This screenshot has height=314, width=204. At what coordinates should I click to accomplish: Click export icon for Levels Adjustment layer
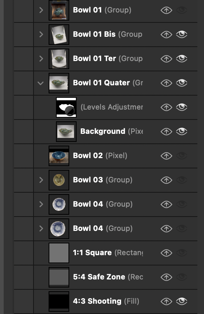click(166, 107)
